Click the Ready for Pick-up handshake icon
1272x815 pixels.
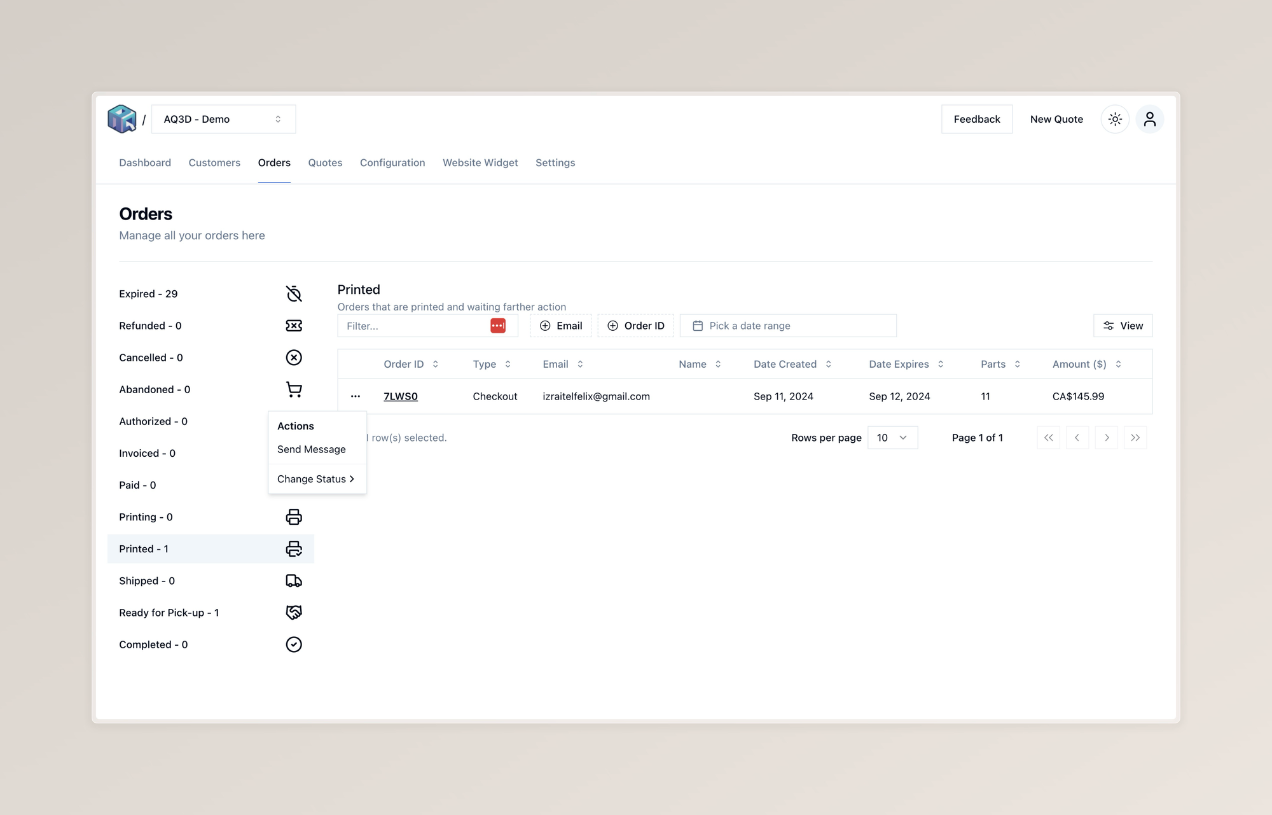click(293, 613)
